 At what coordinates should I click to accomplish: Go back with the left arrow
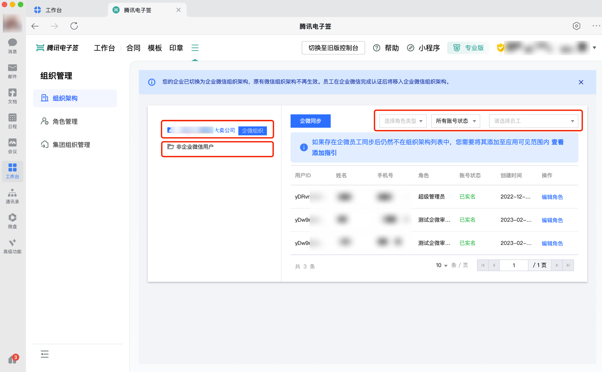[x=35, y=26]
